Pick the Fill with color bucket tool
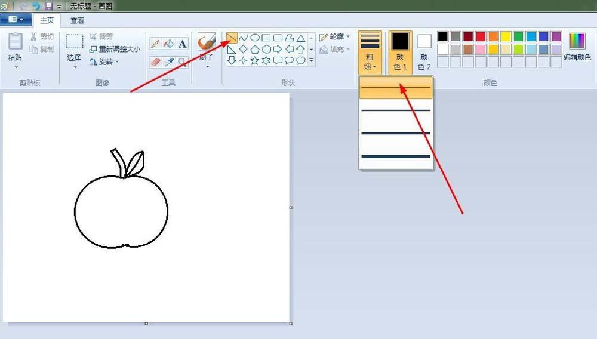This screenshot has height=339, width=597. pos(169,44)
